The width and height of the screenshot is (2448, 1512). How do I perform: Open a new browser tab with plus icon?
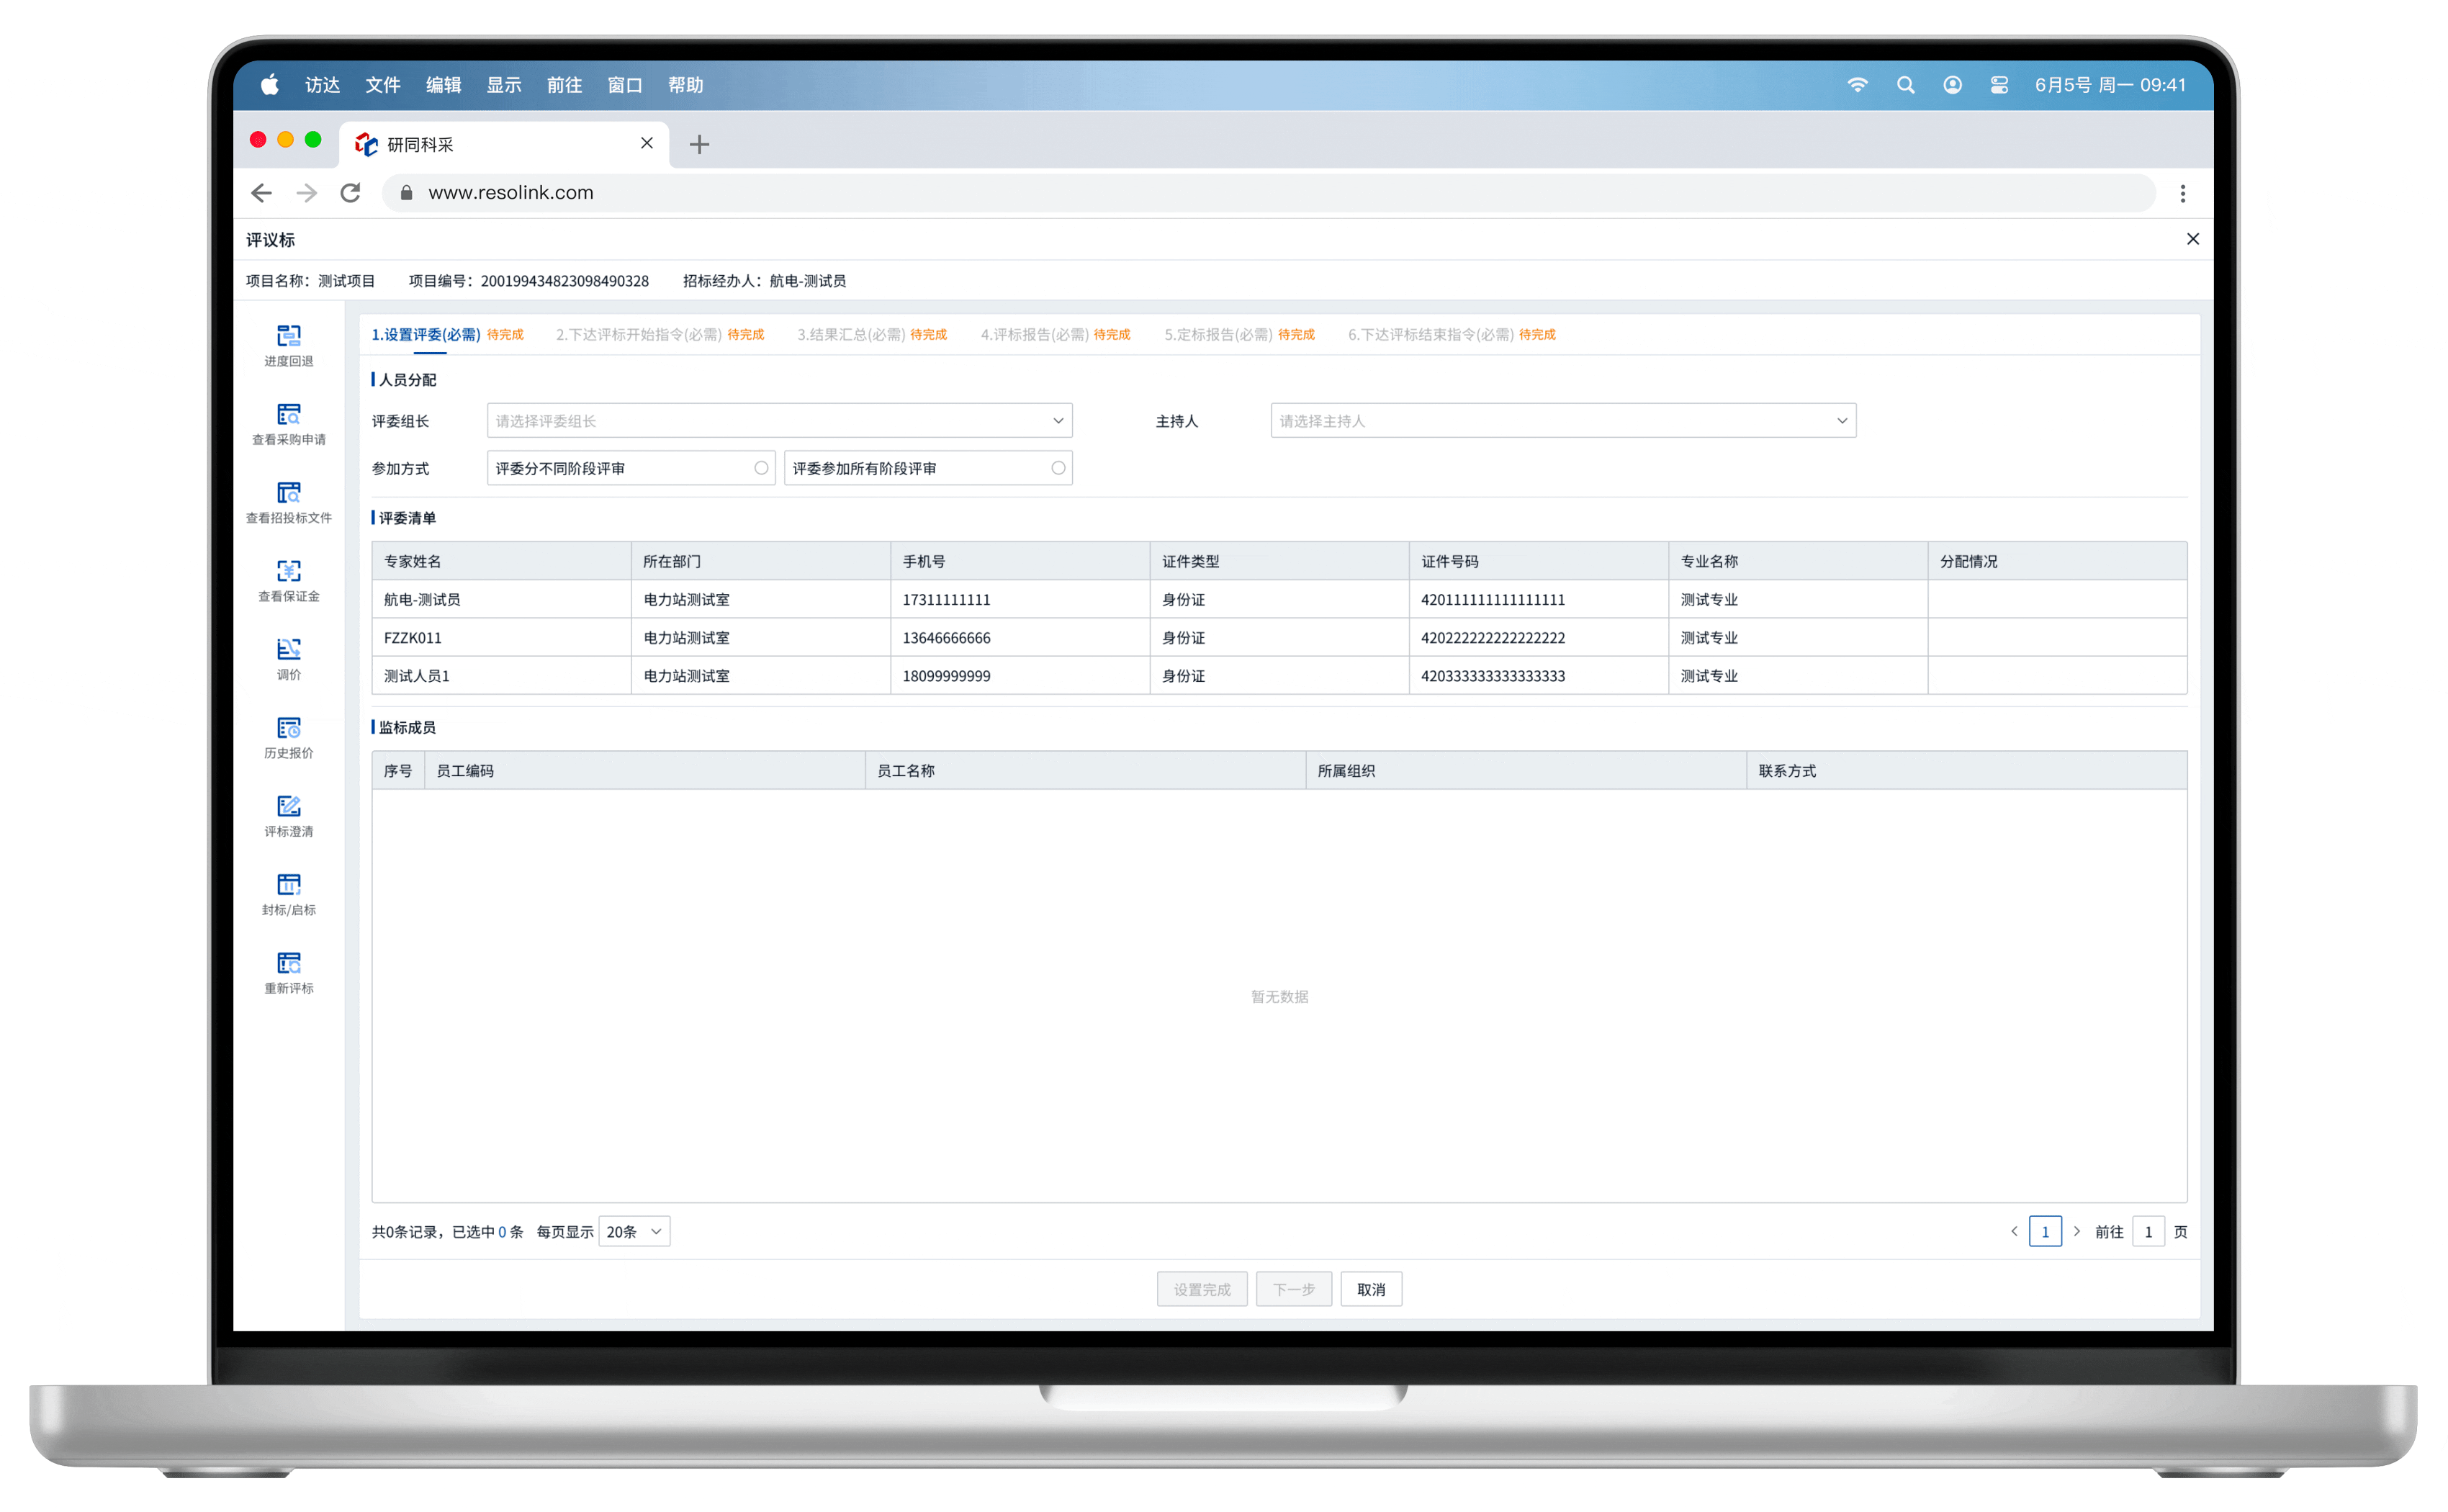(x=699, y=144)
